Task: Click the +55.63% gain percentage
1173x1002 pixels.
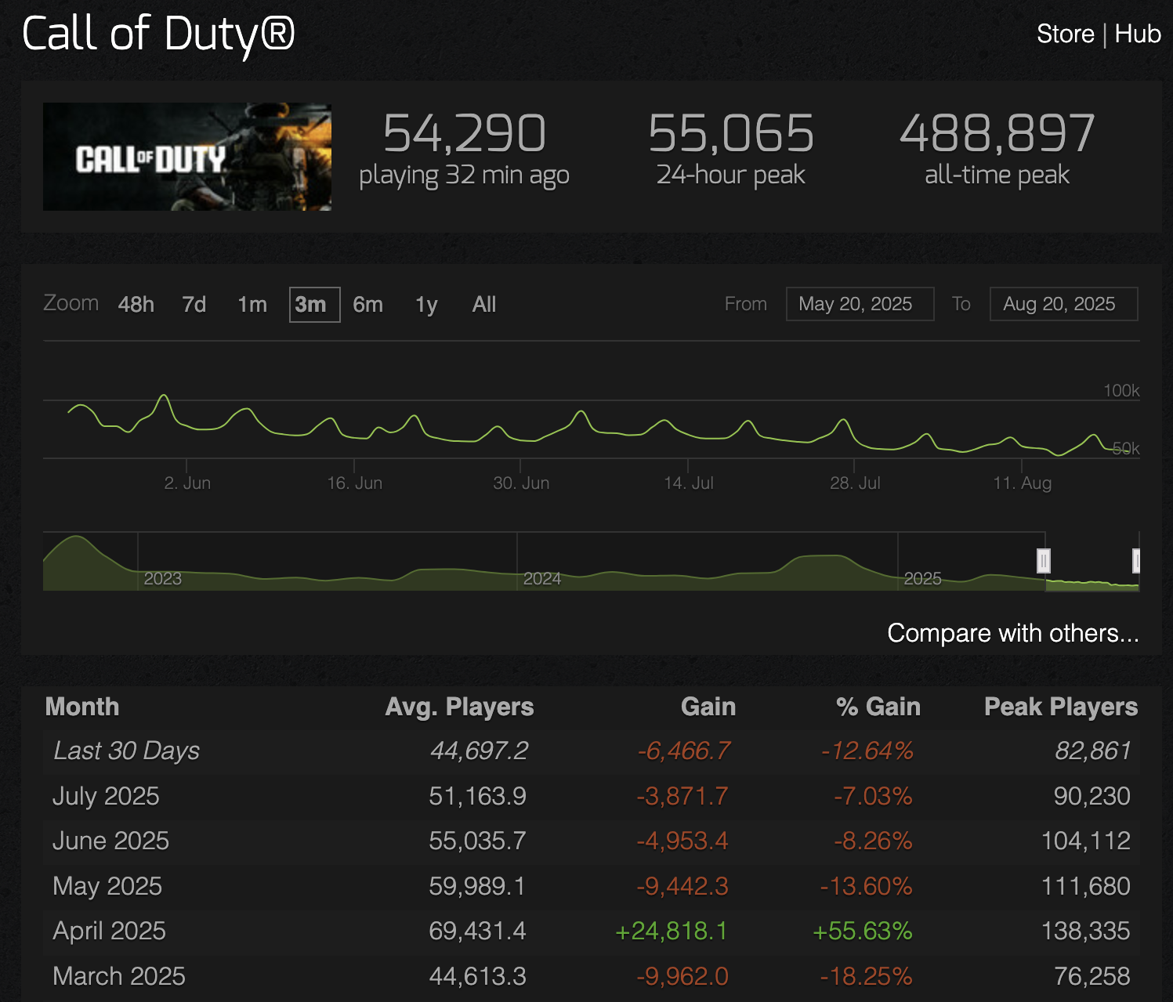Action: point(863,931)
